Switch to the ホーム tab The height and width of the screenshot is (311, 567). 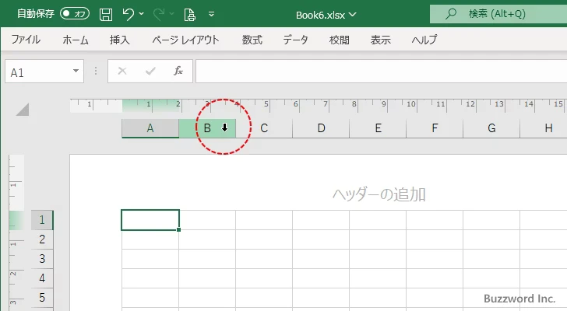pos(76,40)
